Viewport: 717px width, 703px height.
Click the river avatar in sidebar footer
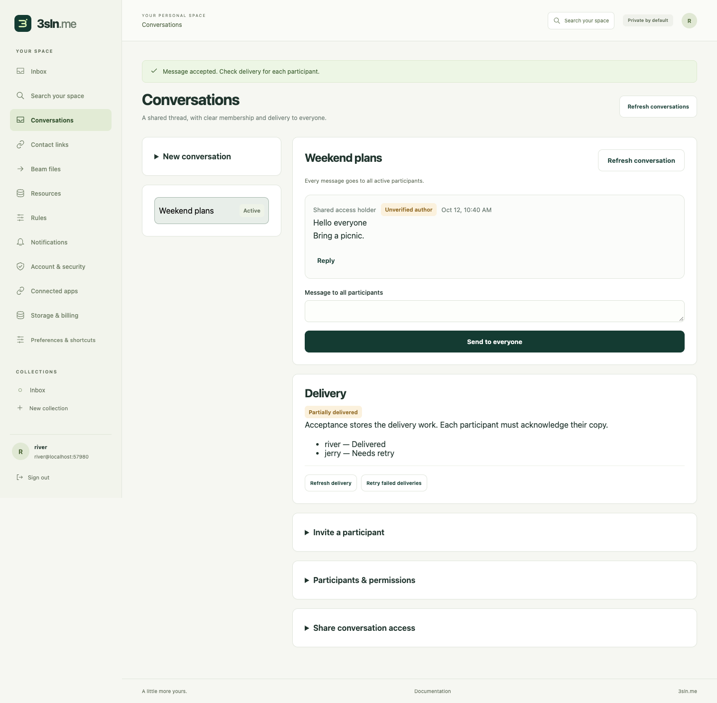(20, 452)
